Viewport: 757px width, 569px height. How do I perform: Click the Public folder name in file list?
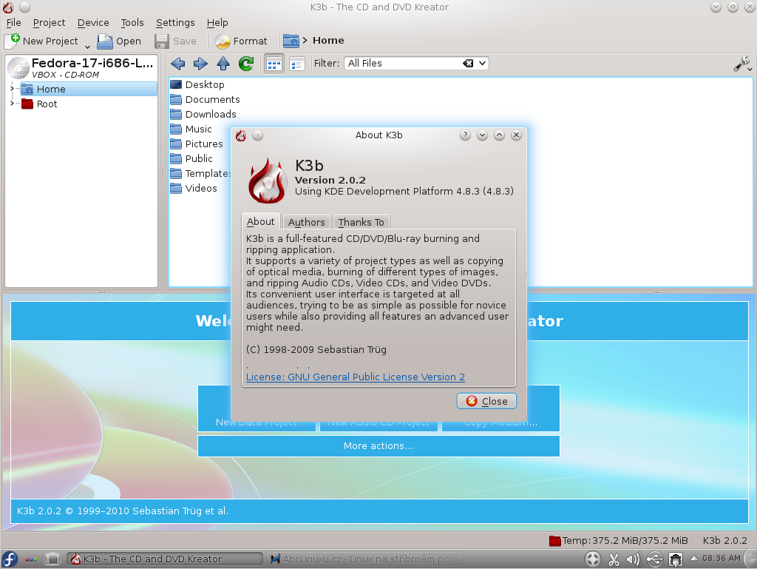point(199,158)
